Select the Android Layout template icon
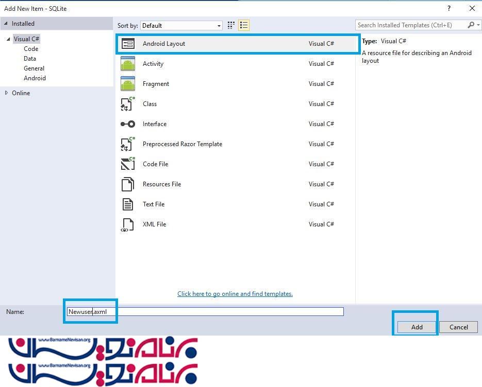The image size is (482, 387). pos(127,44)
